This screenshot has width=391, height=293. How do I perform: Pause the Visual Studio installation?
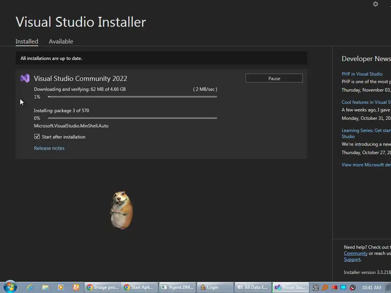pos(274,78)
